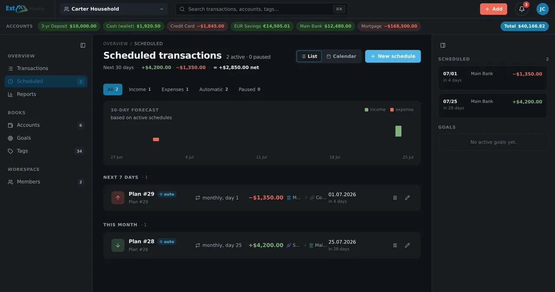Click the Overview breadcrumb link
Screen dimensions: 555x292
click(x=115, y=44)
